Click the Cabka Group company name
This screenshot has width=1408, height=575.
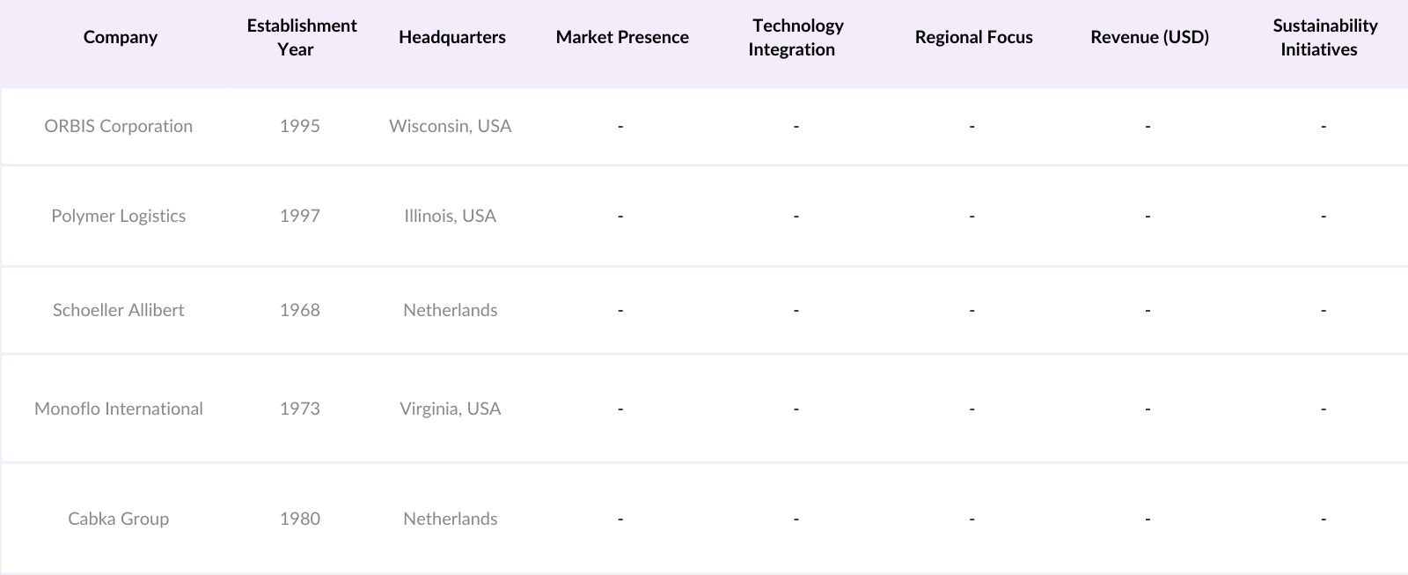(x=119, y=519)
